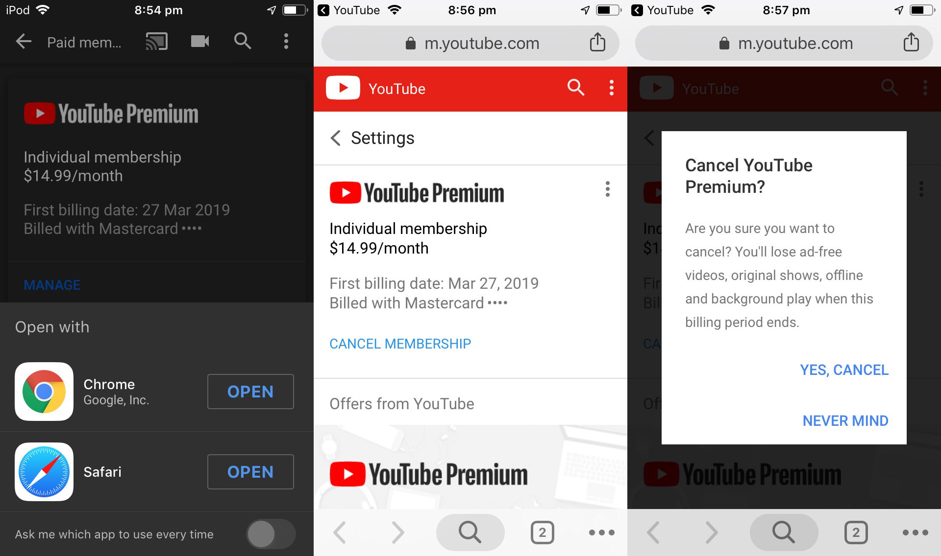The image size is (941, 556).
Task: Tap the YouTube search icon
Action: click(574, 89)
